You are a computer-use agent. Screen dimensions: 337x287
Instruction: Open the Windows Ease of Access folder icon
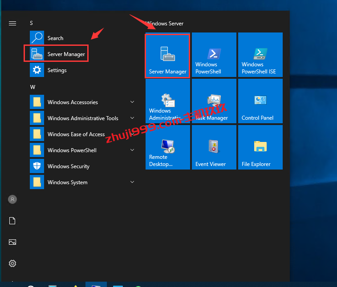click(37, 134)
